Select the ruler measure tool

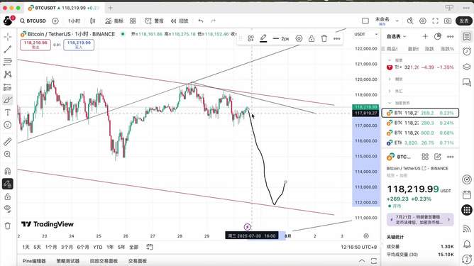click(8, 141)
